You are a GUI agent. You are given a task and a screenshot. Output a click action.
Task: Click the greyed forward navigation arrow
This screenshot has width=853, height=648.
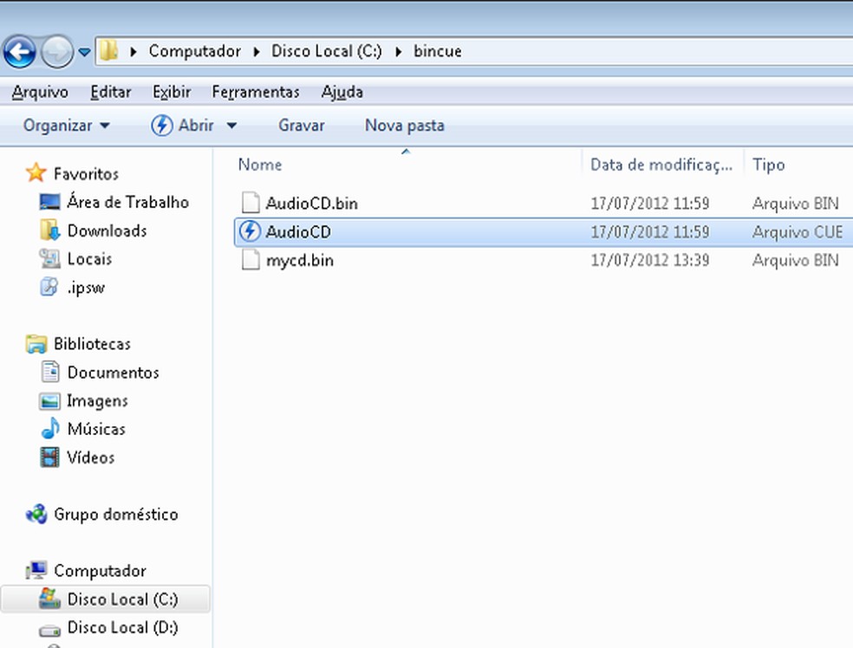pyautogui.click(x=56, y=52)
